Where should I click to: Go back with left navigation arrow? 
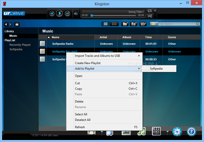tap(6, 24)
